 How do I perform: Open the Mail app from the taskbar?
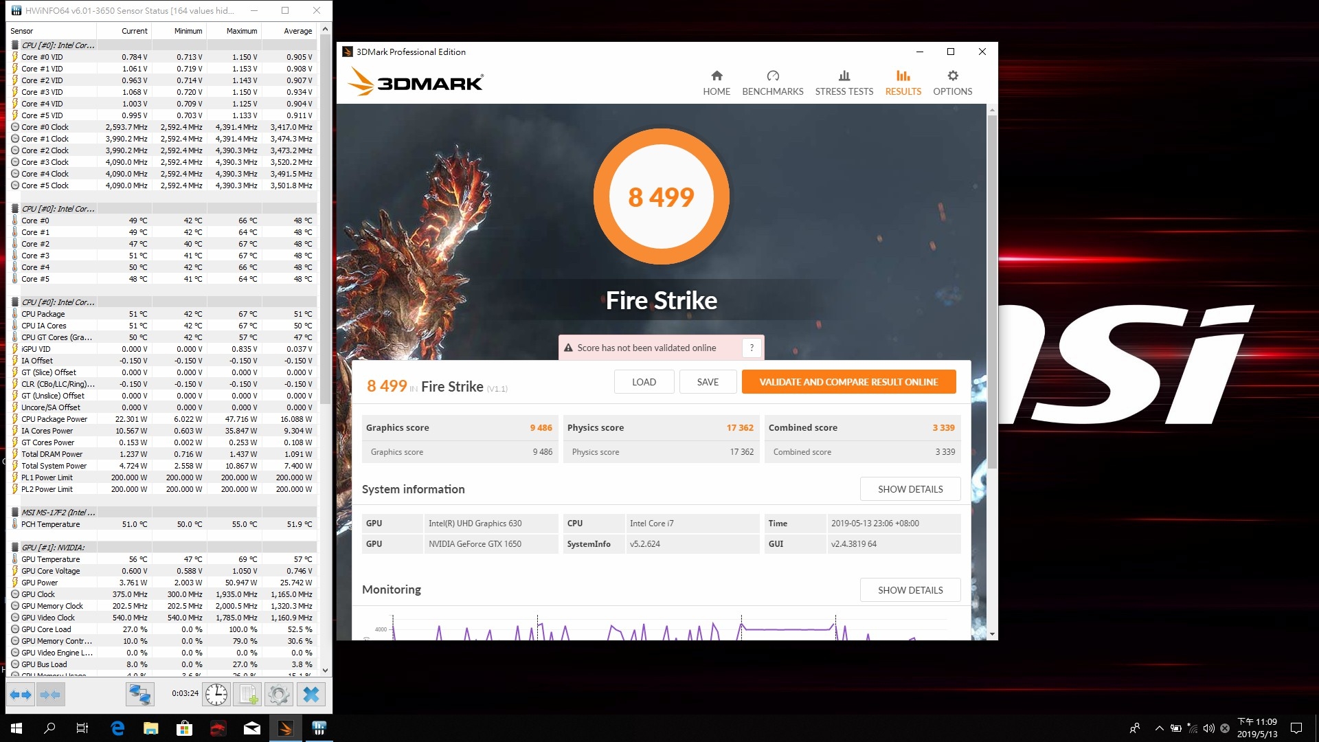[x=251, y=728]
